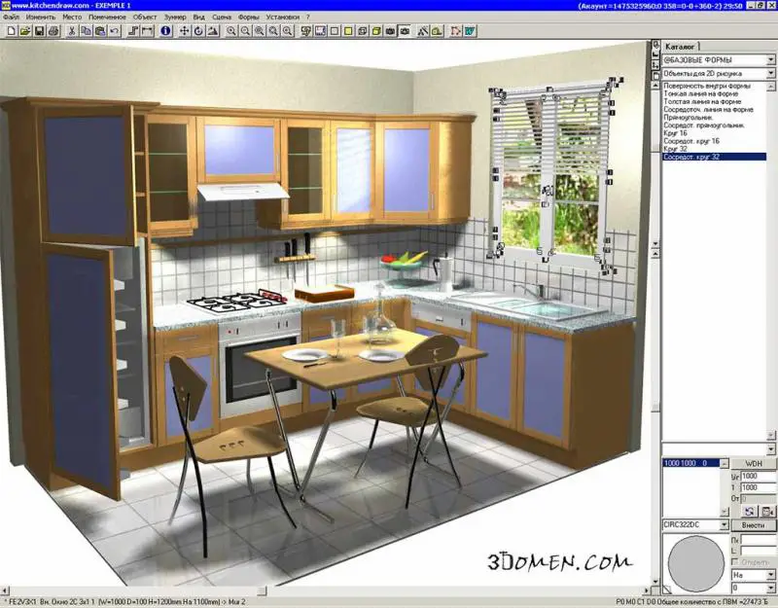Open the Сцена menu

(x=221, y=18)
